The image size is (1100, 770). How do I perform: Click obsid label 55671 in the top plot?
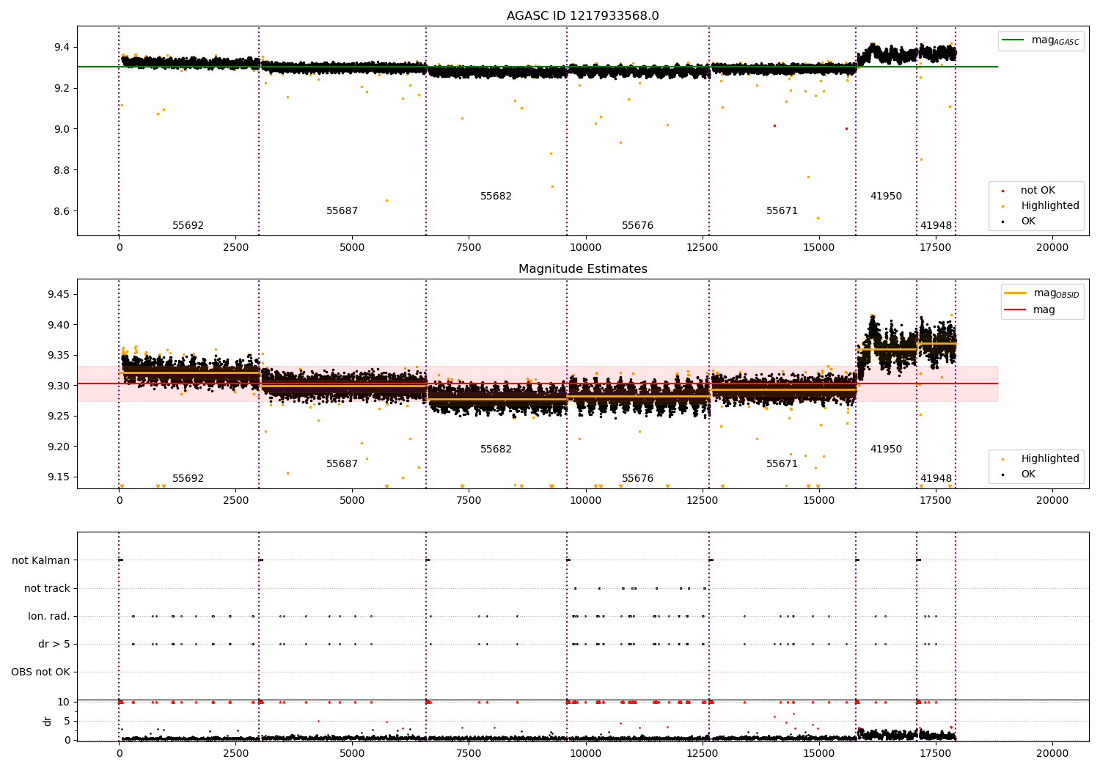click(782, 211)
